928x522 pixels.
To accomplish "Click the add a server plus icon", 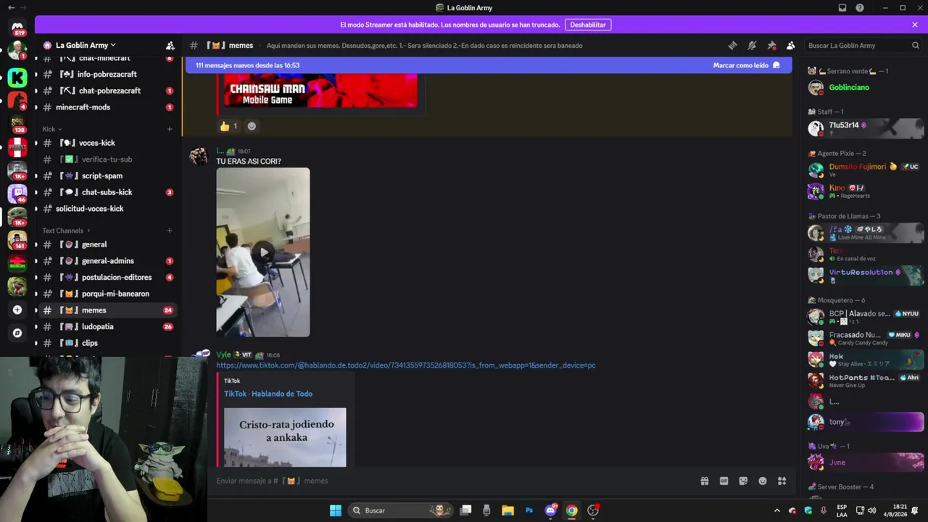I will (17, 310).
